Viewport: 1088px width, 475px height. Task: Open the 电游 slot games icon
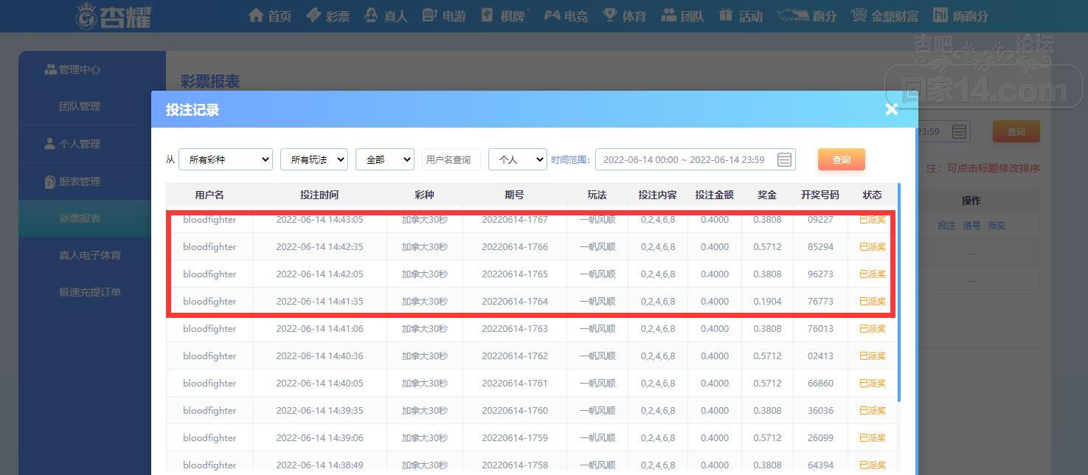coord(430,15)
